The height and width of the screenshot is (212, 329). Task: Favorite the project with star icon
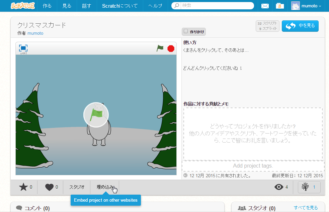[23, 187]
